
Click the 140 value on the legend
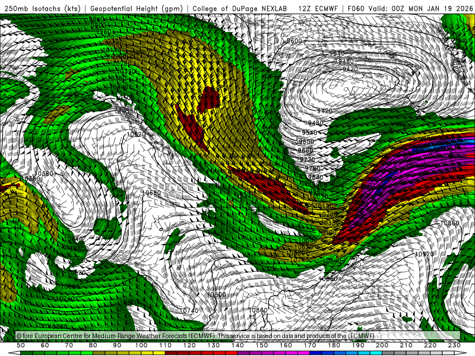click(x=238, y=345)
